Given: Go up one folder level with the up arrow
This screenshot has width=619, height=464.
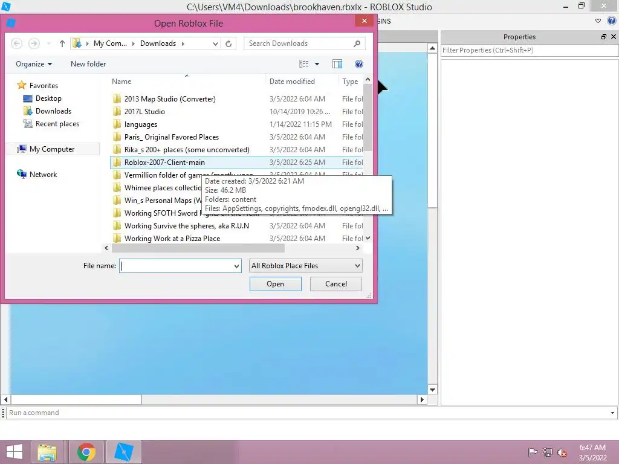Looking at the screenshot, I should tap(62, 43).
